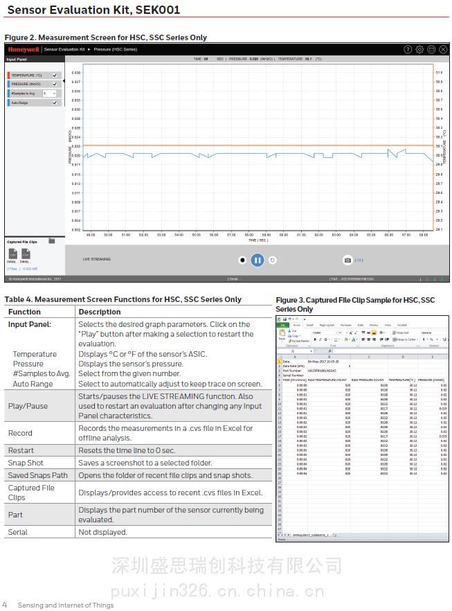The image size is (452, 611).
Task: Click the 2 Files link under file clips
Action: 12,269
